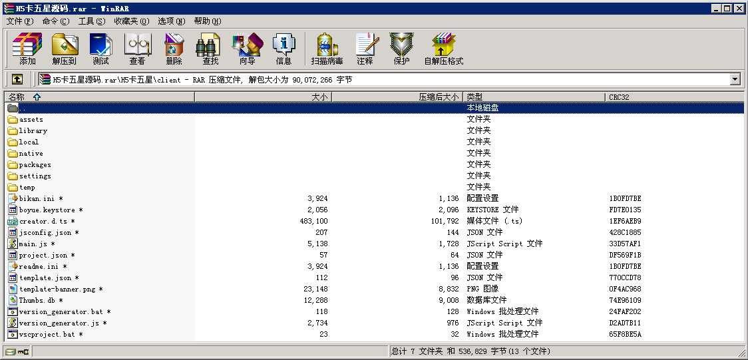
Task: Click the status bar total files text
Action: coord(470,351)
